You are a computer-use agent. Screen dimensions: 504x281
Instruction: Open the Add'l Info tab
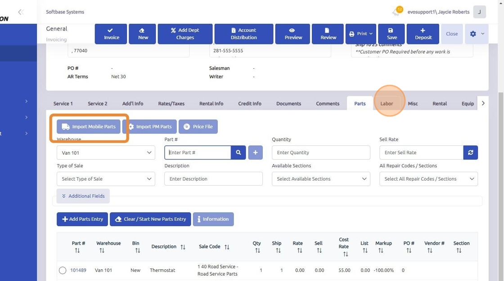point(133,103)
